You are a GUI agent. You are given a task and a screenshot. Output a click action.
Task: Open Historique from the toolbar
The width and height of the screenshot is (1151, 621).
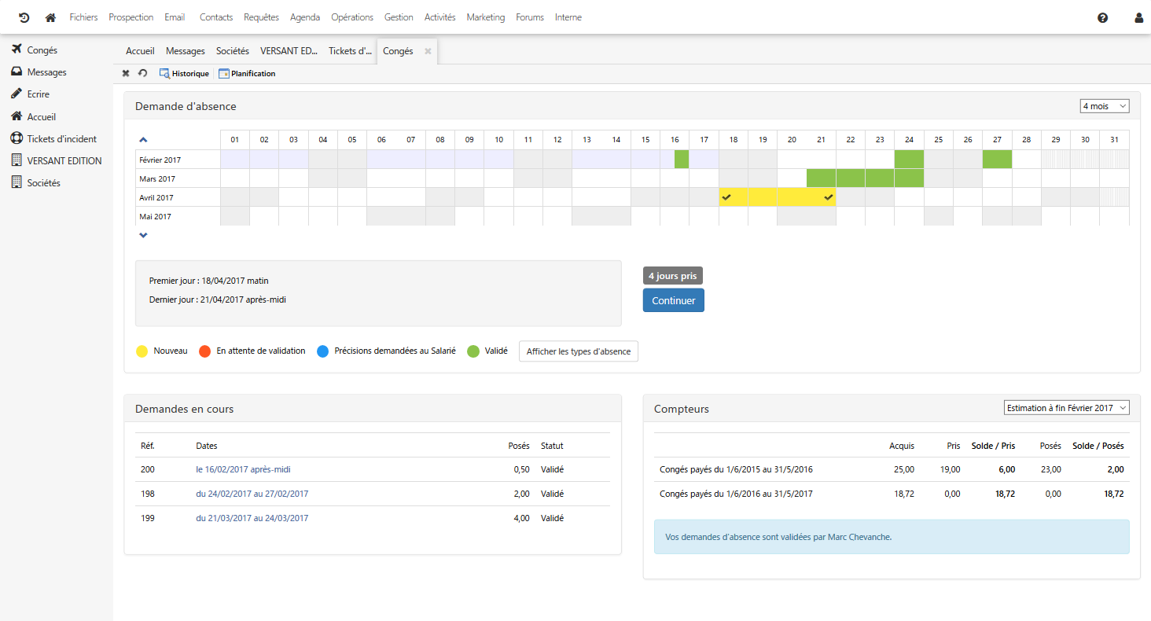pos(184,74)
